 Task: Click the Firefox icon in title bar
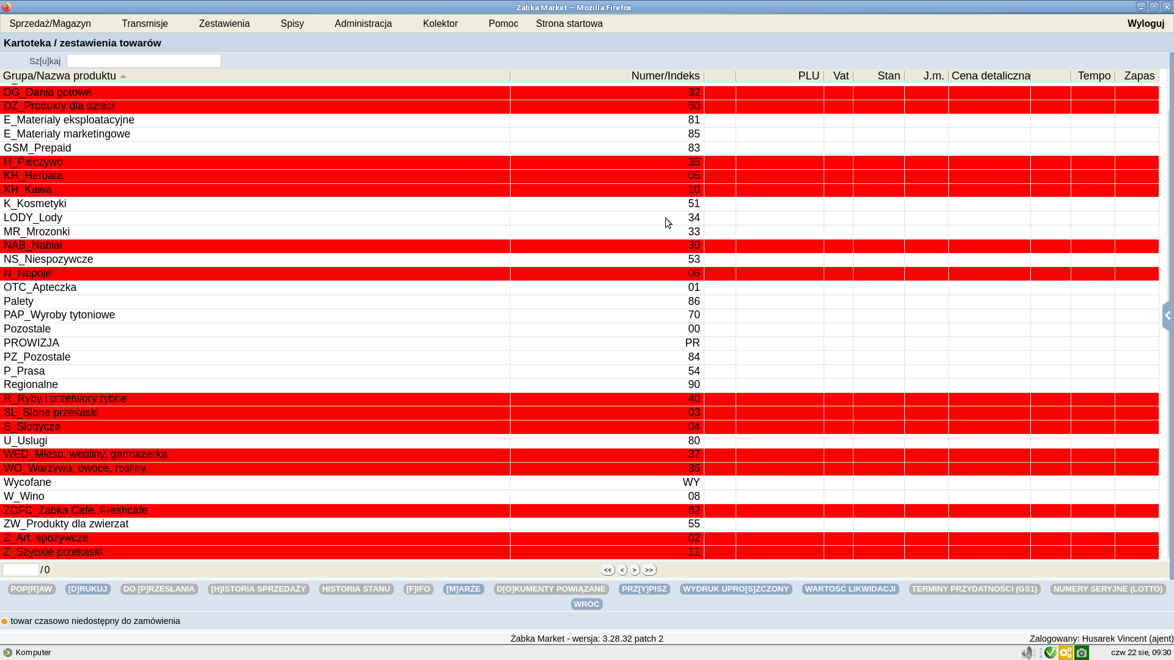tap(7, 7)
